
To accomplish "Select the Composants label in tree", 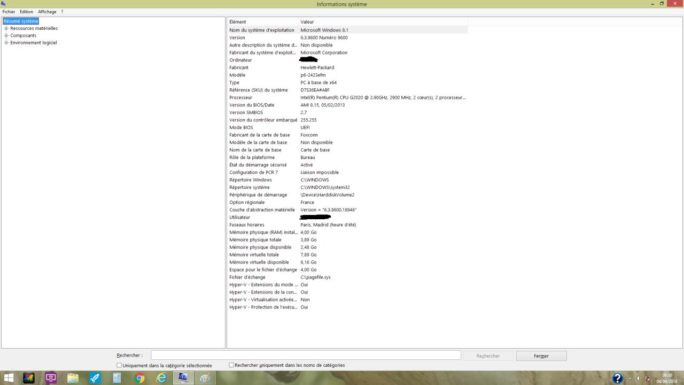I will (24, 35).
